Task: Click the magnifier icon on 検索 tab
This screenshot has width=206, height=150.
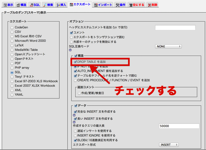Action: 45,5
